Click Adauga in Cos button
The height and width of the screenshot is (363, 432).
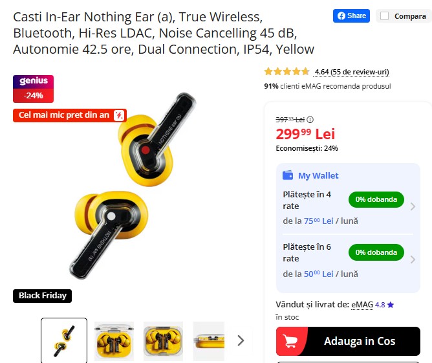[348, 341]
